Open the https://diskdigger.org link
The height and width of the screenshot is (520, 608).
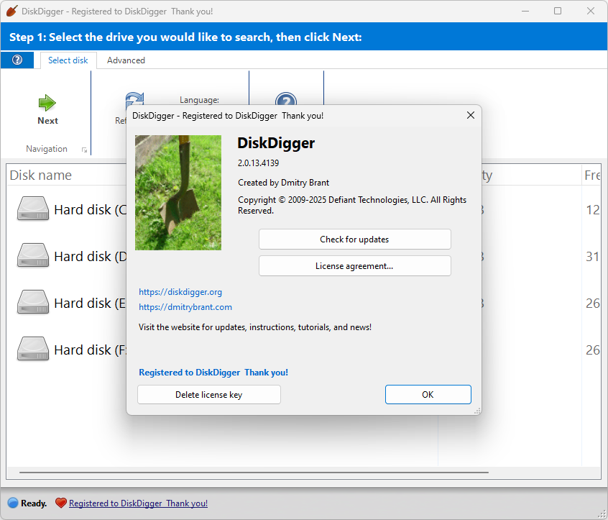click(180, 292)
